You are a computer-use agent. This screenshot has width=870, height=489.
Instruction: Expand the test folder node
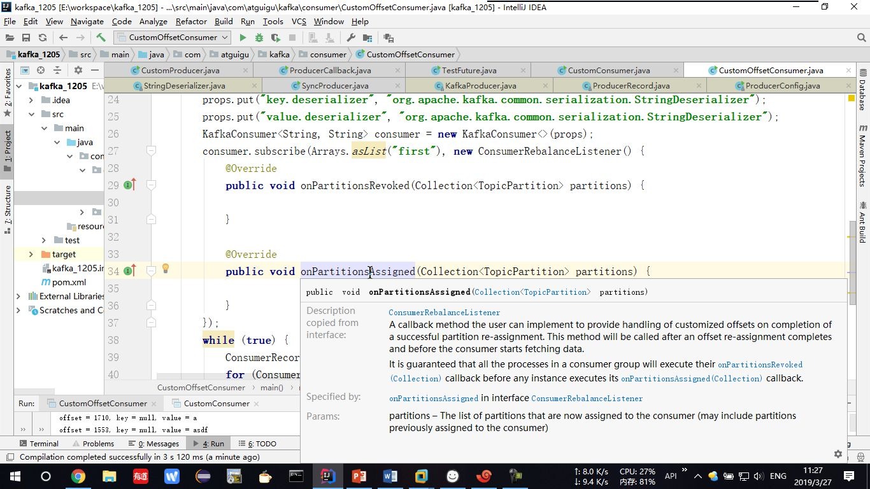click(x=44, y=240)
